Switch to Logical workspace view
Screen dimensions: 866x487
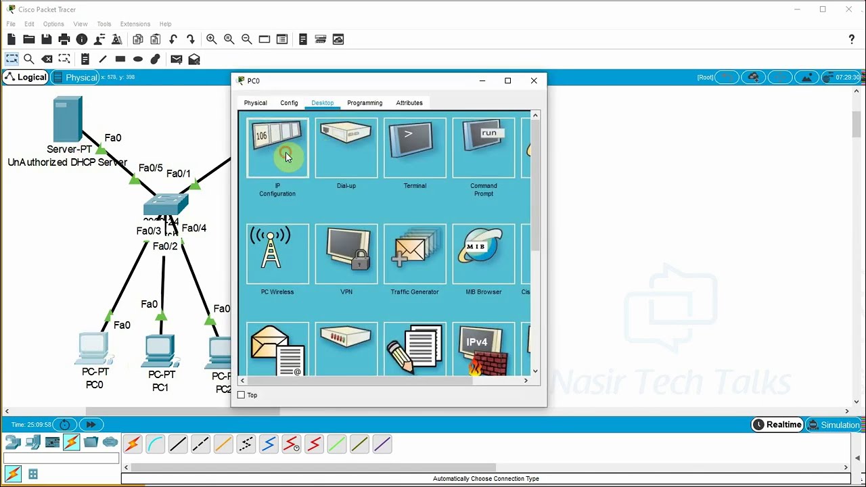[x=26, y=77]
